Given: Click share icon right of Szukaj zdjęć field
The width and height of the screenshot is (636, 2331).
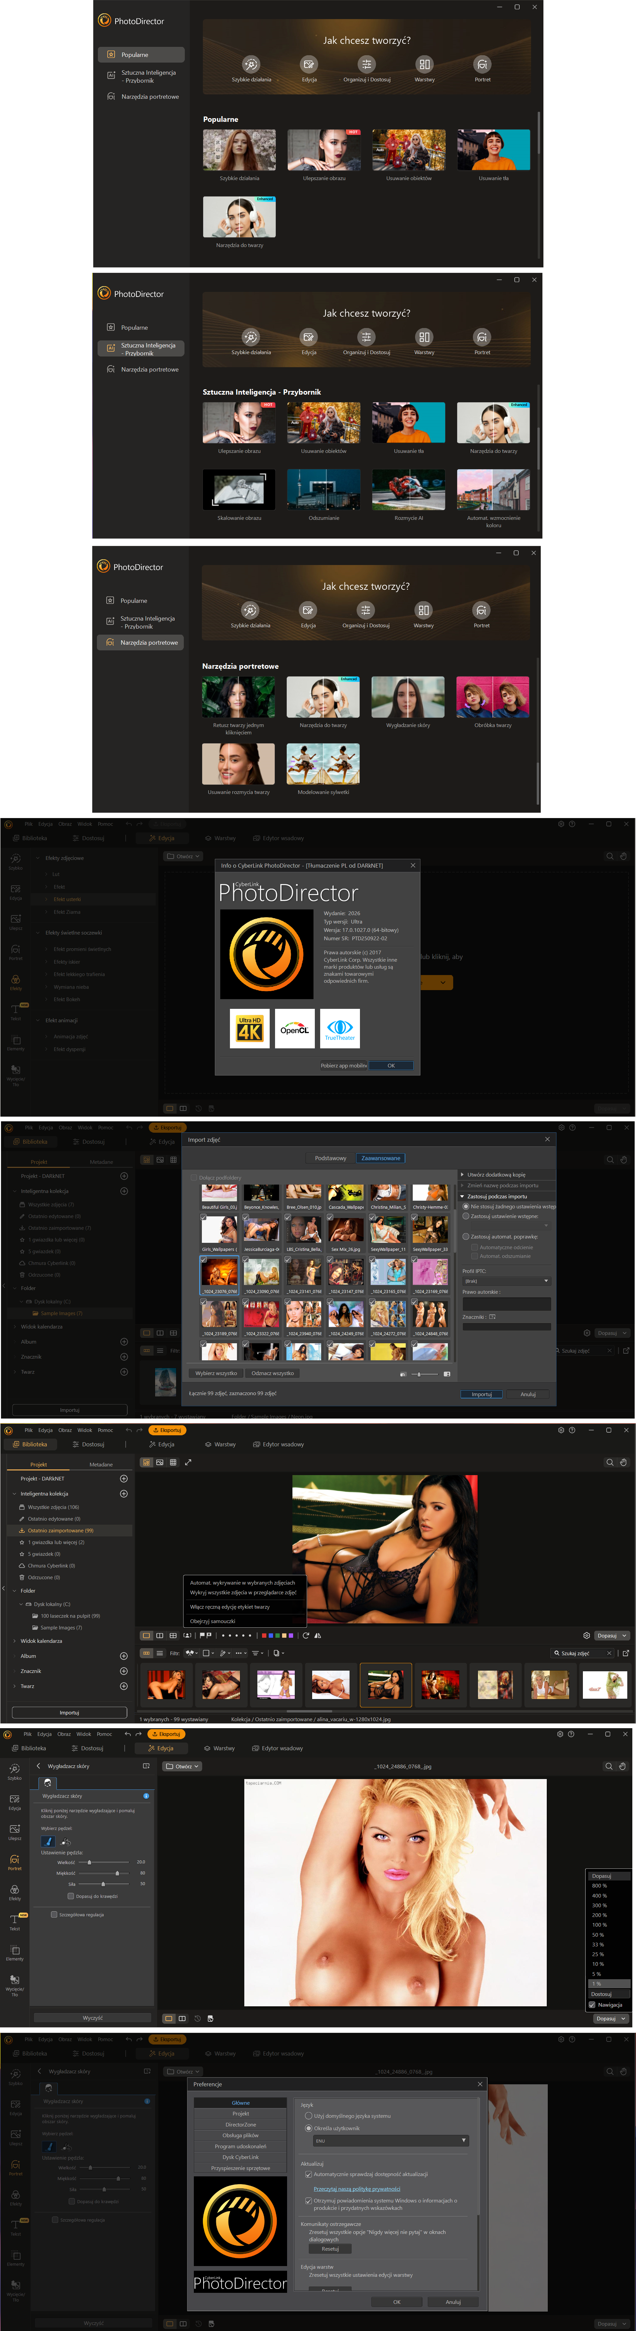Looking at the screenshot, I should coord(626,1653).
